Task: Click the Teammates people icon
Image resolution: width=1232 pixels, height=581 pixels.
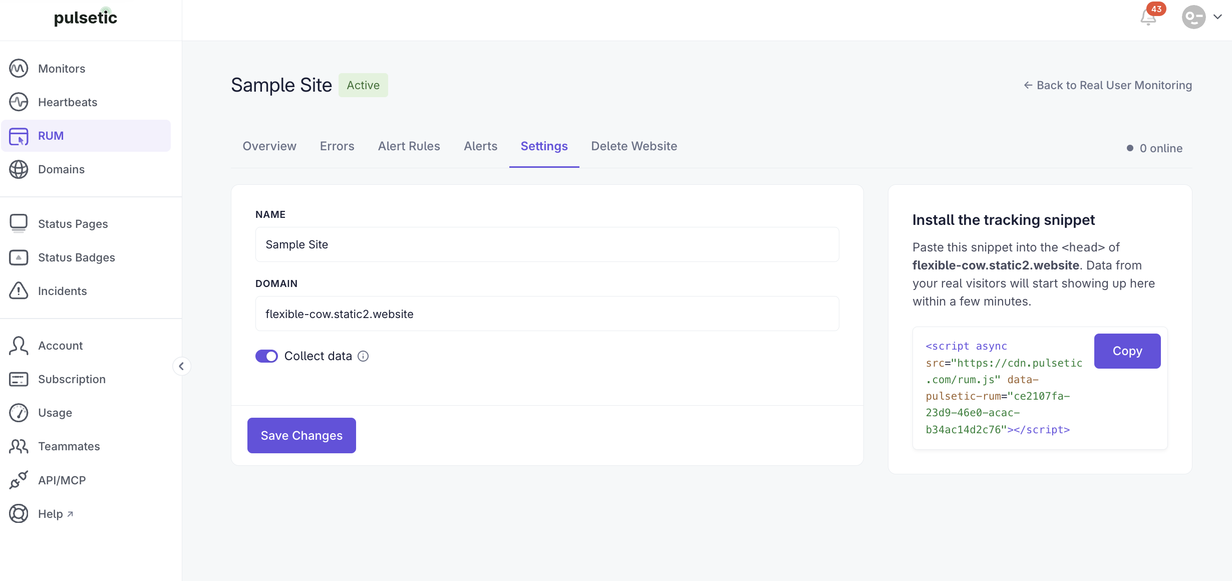Action: point(19,446)
